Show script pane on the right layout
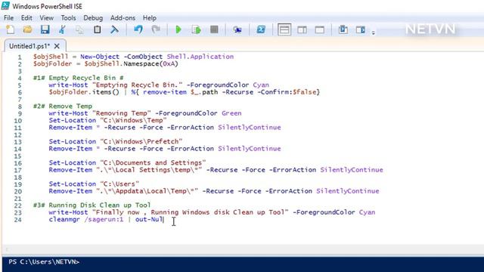Image resolution: width=484 pixels, height=272 pixels. click(x=302, y=30)
